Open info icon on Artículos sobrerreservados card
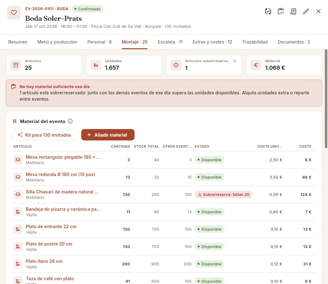Viewport: 328px width, 284px height. click(x=235, y=61)
